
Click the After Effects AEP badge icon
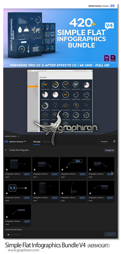pos(107,58)
